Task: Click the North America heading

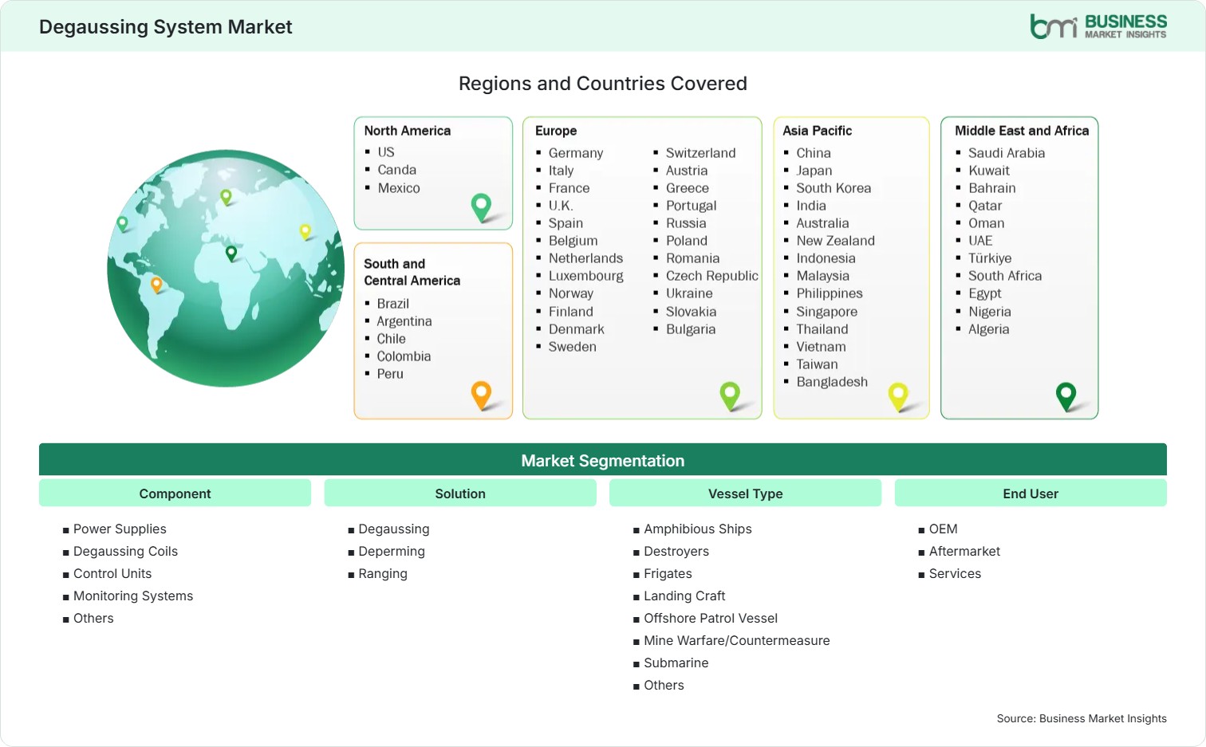Action: point(408,131)
